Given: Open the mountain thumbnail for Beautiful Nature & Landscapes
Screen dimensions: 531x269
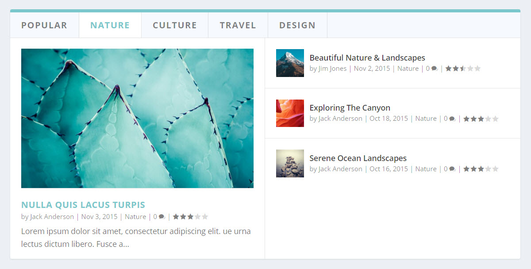Looking at the screenshot, I should [x=290, y=63].
